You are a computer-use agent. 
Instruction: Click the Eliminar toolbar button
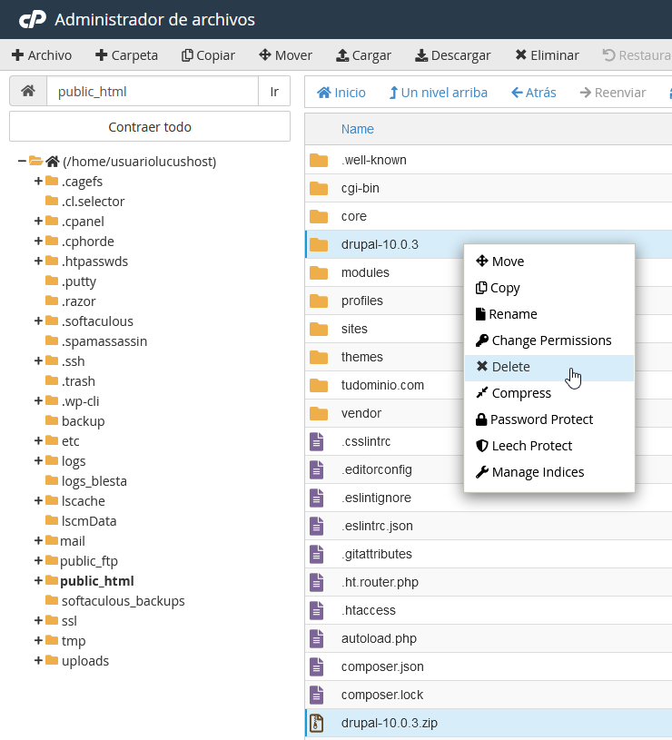(x=547, y=55)
